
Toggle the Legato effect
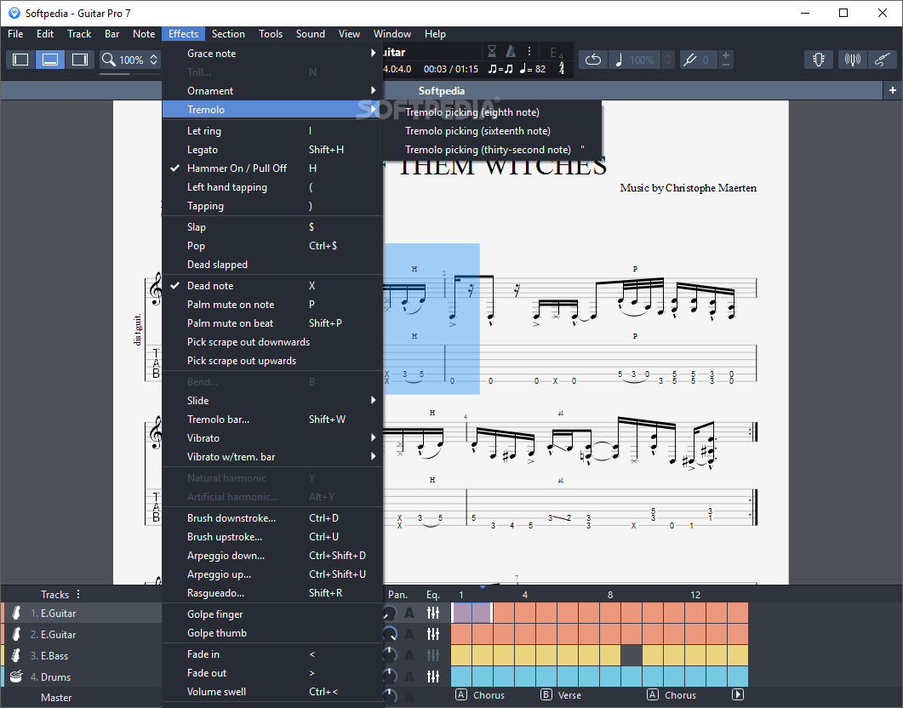272,150
